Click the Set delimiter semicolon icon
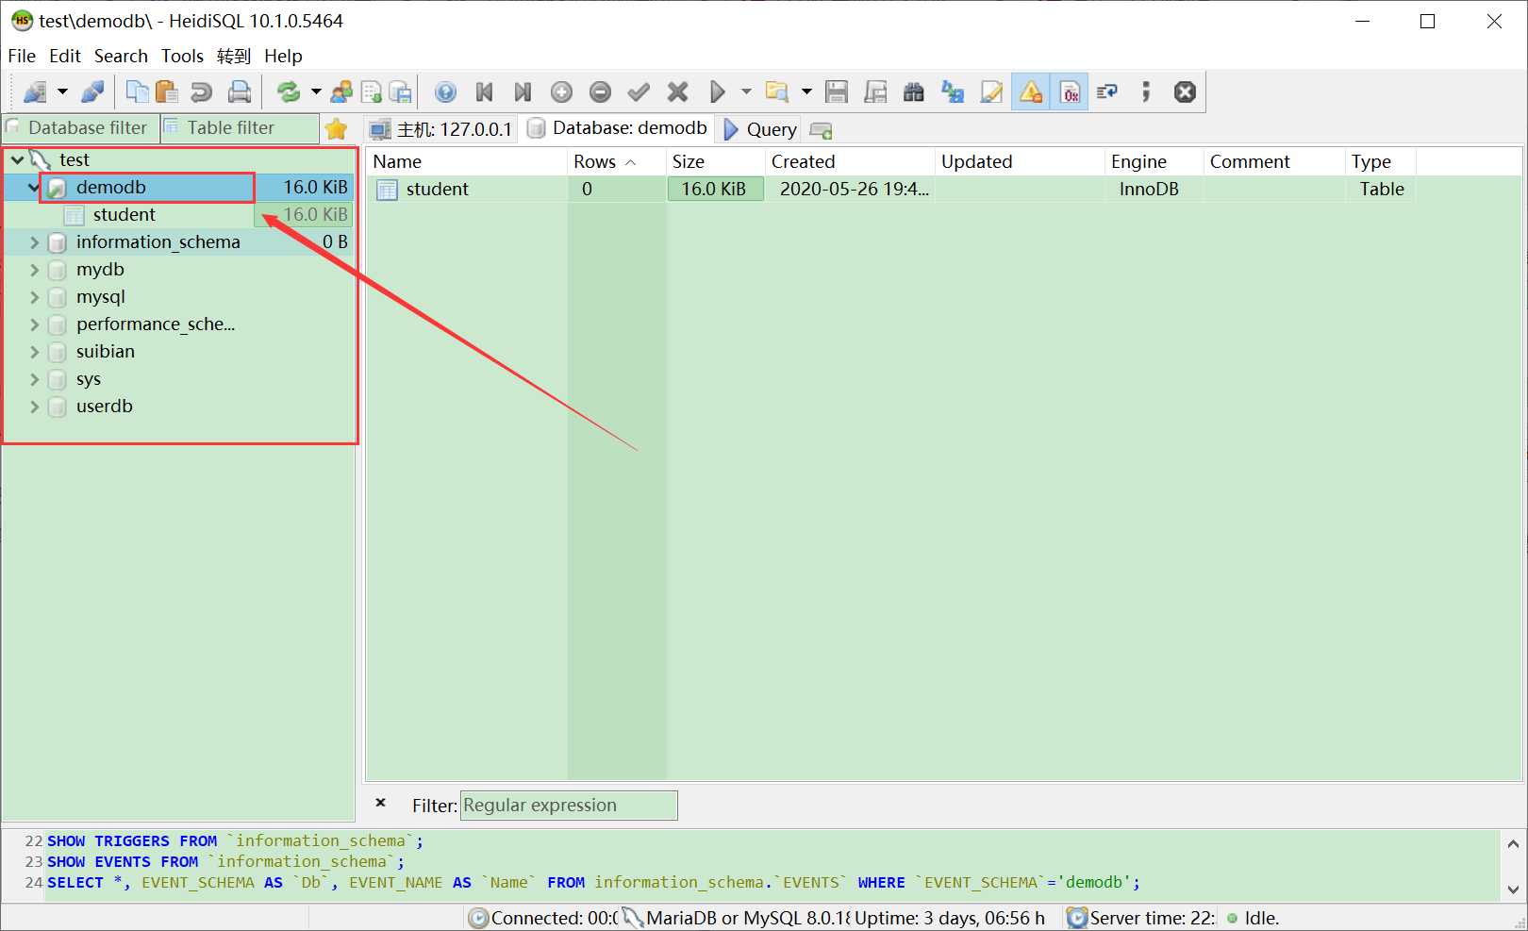This screenshot has height=931, width=1528. coord(1146,91)
